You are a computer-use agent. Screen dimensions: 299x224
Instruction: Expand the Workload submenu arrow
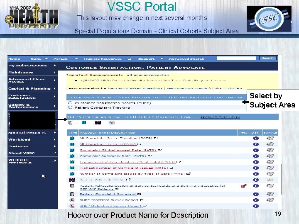click(x=55, y=139)
